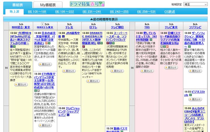Click the 2ch sub-channel arrow icon
The height and width of the screenshot is (132, 210).
pos(42,24)
